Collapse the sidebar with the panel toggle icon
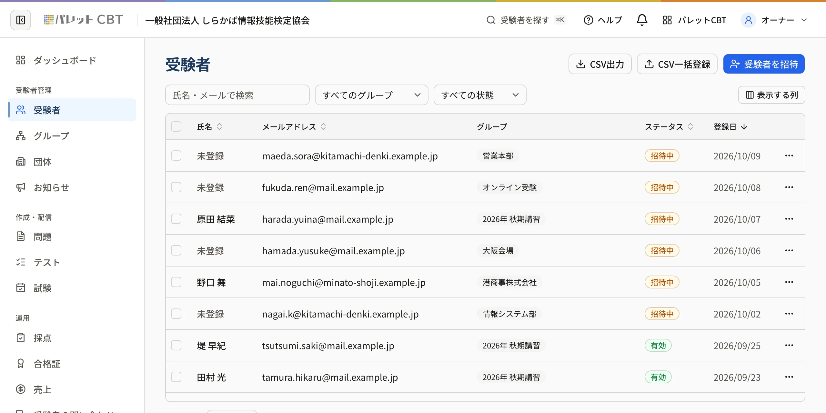 pos(21,20)
